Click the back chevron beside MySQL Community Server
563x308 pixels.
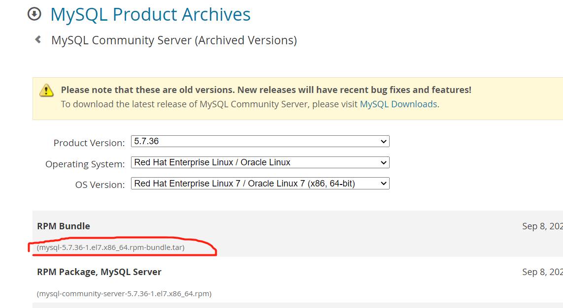[38, 39]
